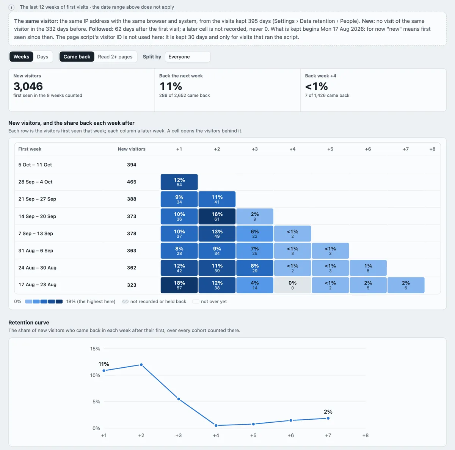Open the 24 Aug – 30 Aug +3 cell, 8%

pyautogui.click(x=255, y=268)
